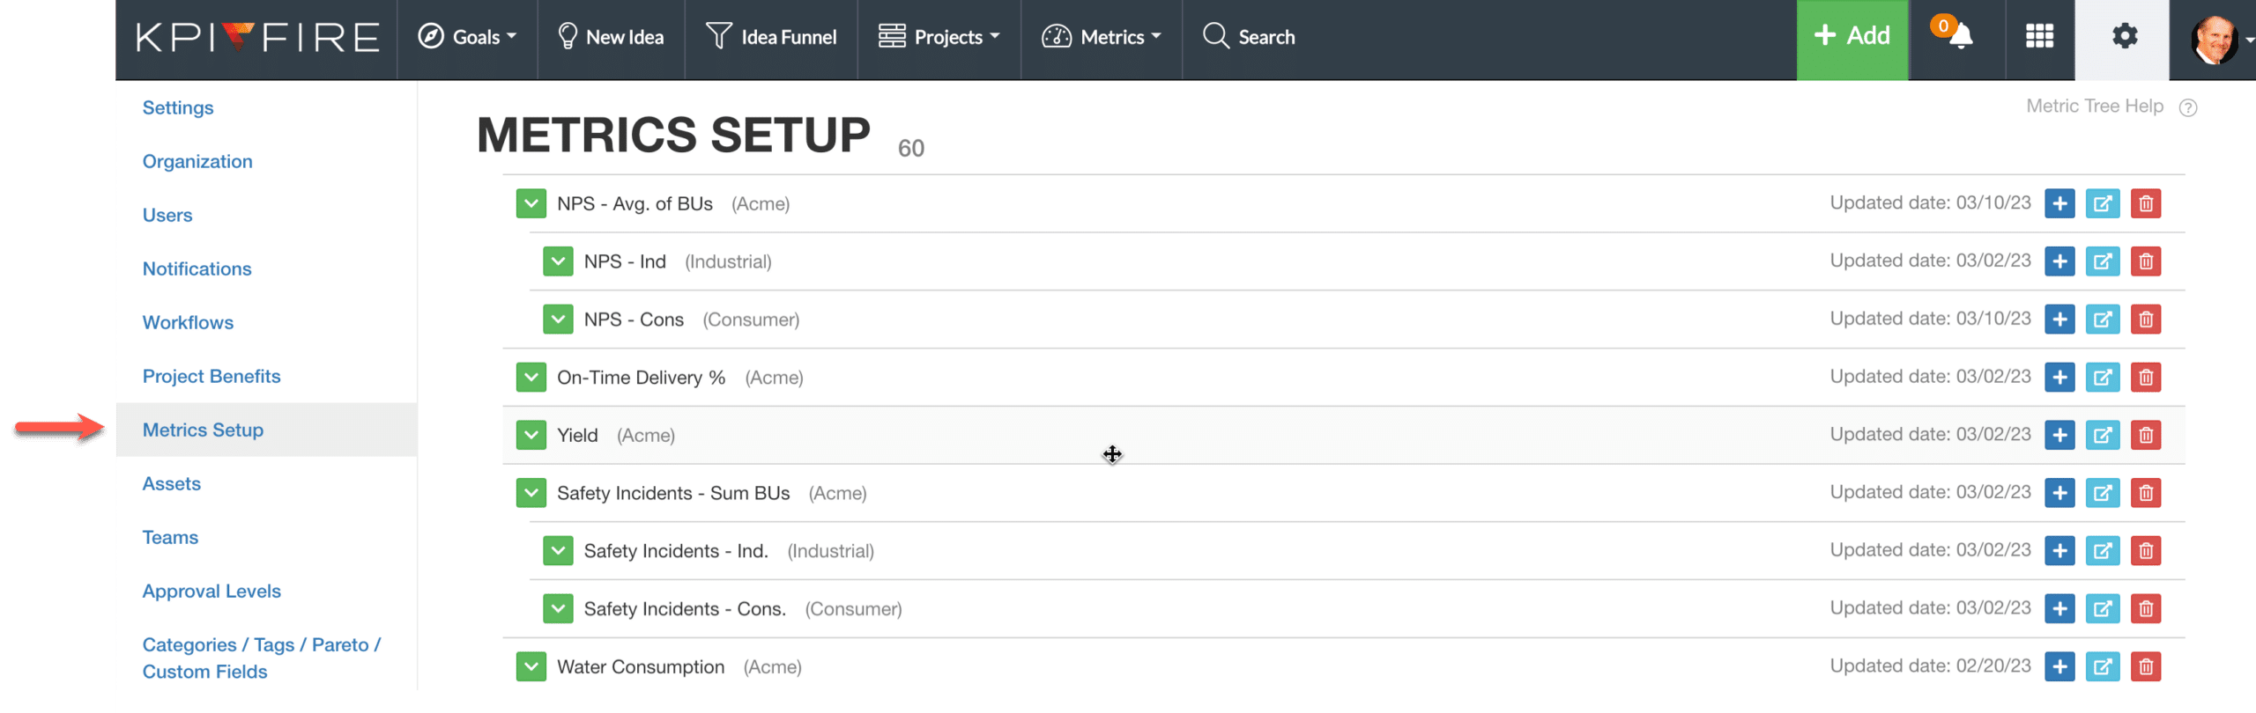Open the Projects dropdown menu

pyautogui.click(x=939, y=37)
